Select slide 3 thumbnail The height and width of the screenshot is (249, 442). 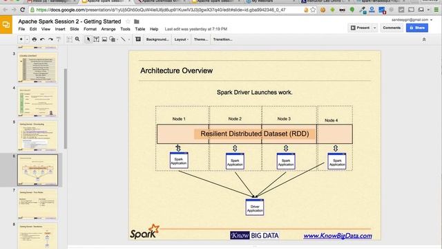[38, 68]
